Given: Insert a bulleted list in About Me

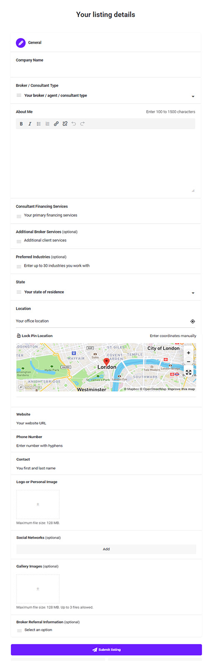Looking at the screenshot, I should [x=39, y=124].
